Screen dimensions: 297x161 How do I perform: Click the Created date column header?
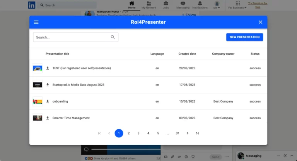[x=187, y=54]
